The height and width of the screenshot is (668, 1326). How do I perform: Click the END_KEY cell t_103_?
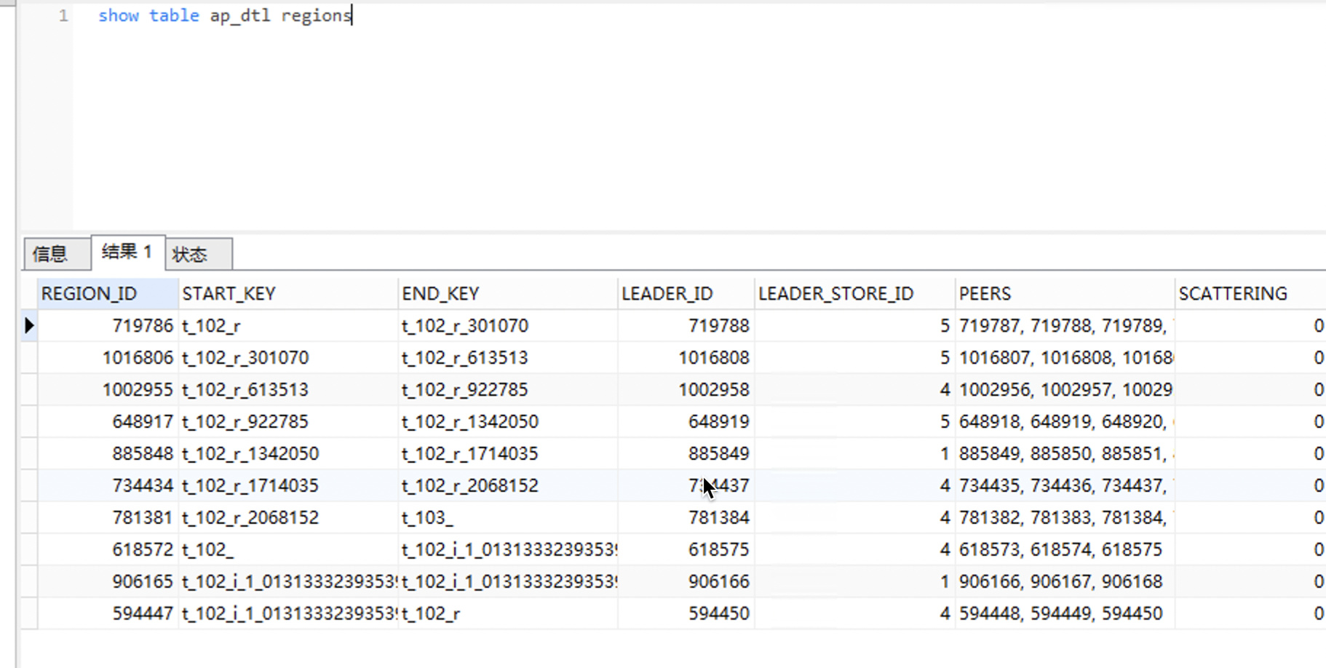pyautogui.click(x=428, y=518)
